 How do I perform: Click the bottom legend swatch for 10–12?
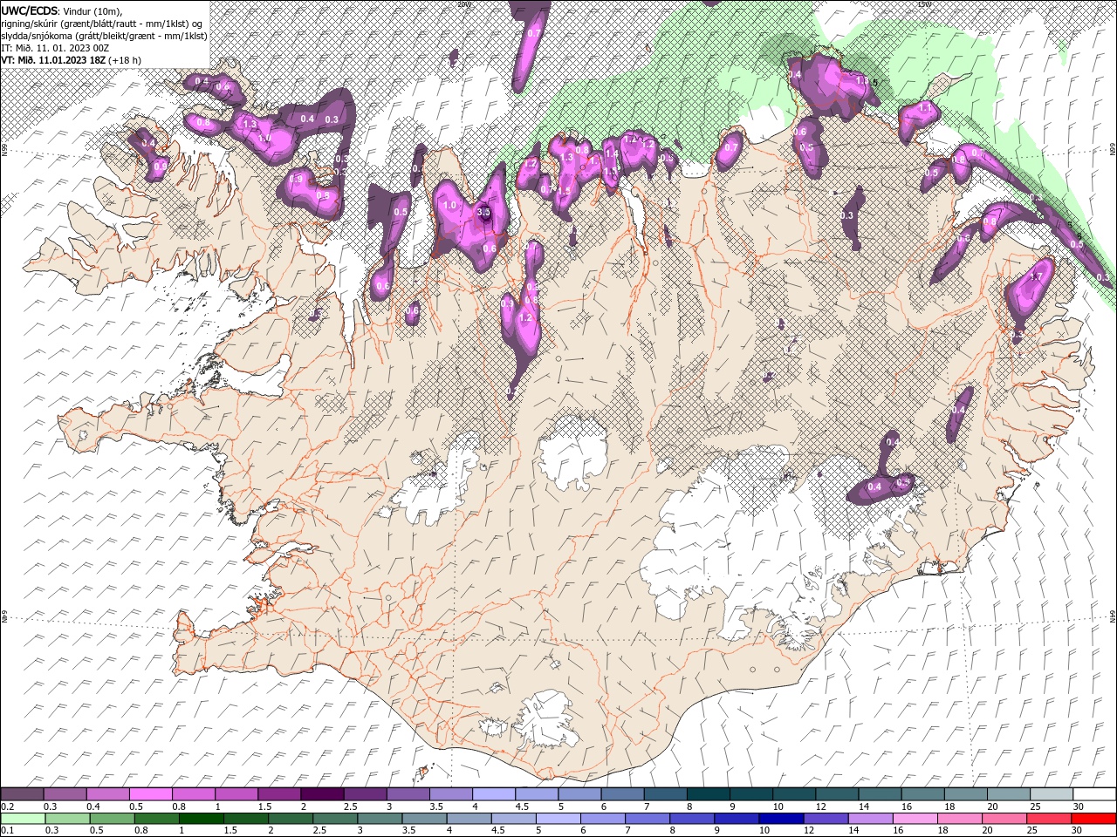pyautogui.click(x=783, y=819)
